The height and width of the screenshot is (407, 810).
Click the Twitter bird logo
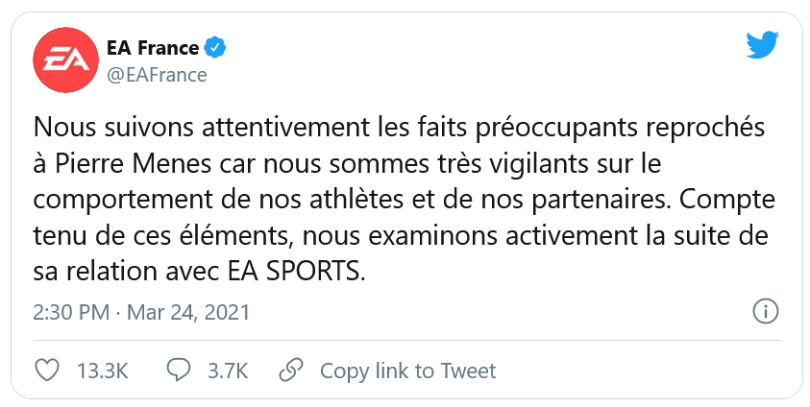tap(761, 44)
